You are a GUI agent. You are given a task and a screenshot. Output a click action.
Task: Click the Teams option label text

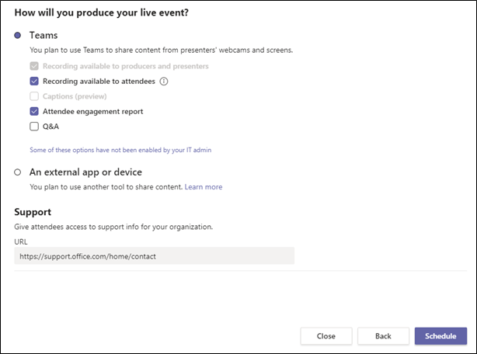point(44,35)
